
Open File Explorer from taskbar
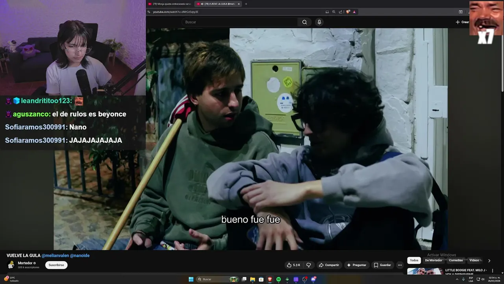tap(252, 279)
